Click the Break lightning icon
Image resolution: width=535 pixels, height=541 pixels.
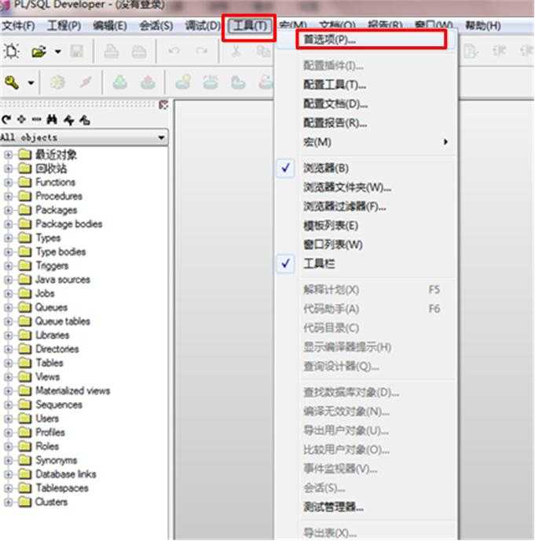(86, 82)
